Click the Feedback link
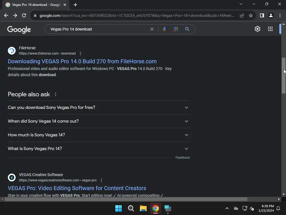 pos(183,158)
